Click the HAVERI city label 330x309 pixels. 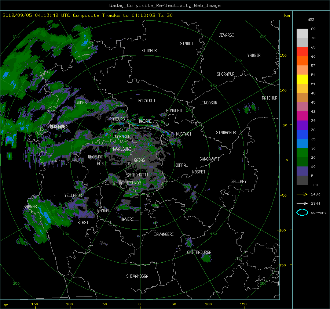(127, 219)
